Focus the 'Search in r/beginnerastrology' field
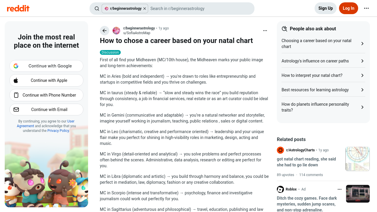 200,9
